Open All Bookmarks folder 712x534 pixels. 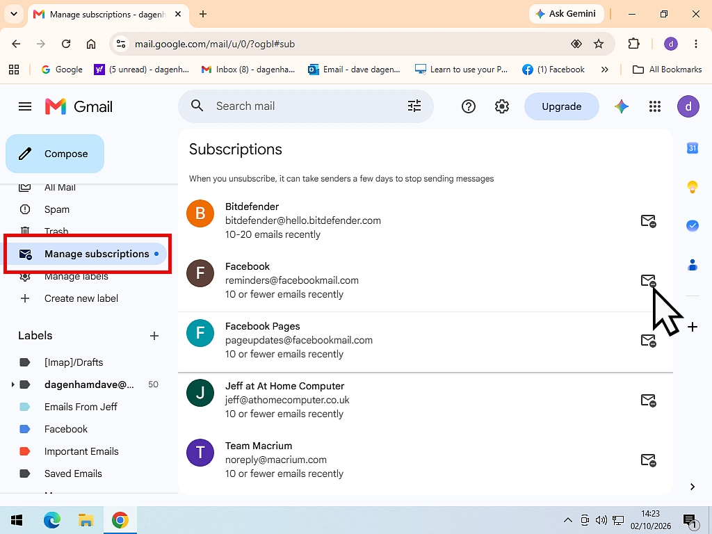[667, 70]
